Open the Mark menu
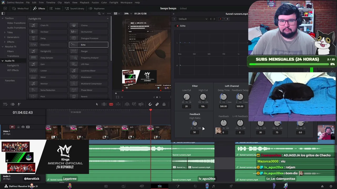337x189 pixels. [67, 2]
